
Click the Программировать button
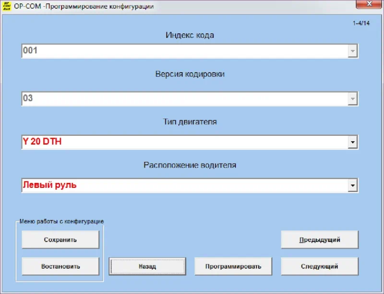pos(233,266)
